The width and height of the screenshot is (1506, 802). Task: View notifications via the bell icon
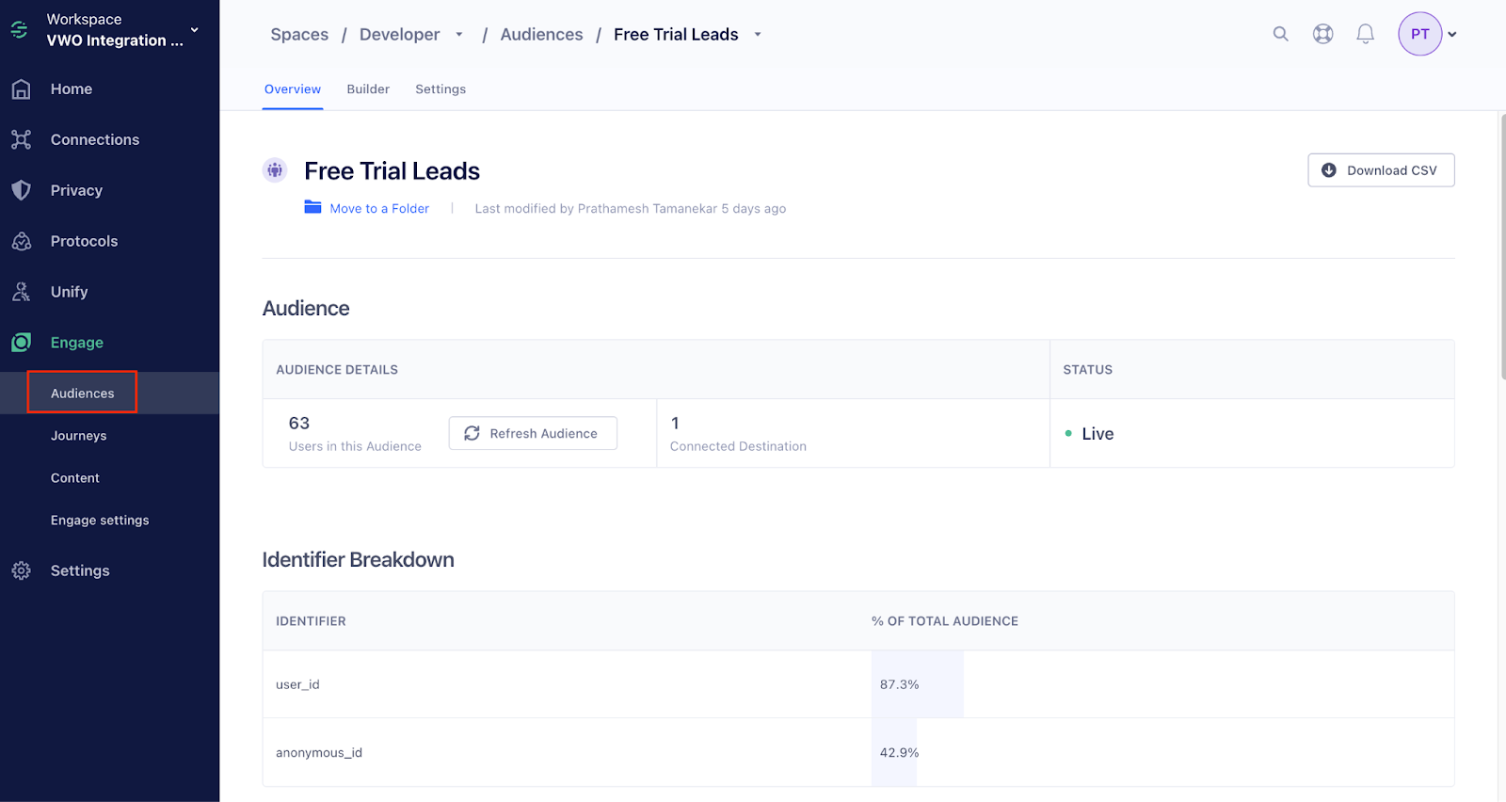[x=1365, y=34]
